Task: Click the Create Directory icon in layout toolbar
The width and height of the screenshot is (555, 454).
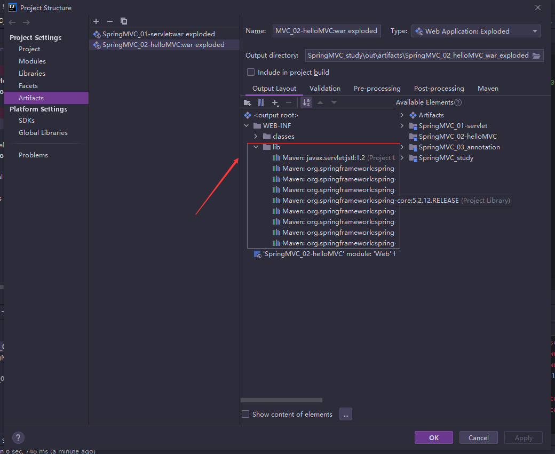Action: pos(248,102)
